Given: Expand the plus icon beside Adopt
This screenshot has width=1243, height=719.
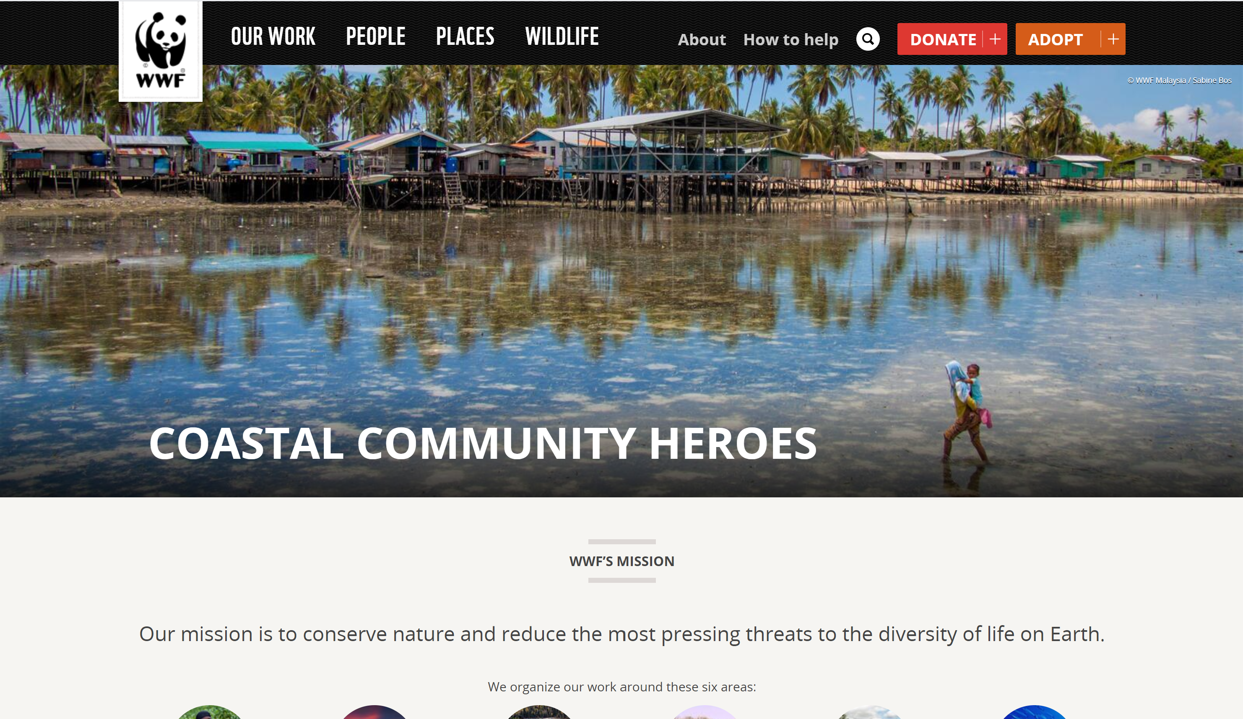Looking at the screenshot, I should [x=1113, y=39].
